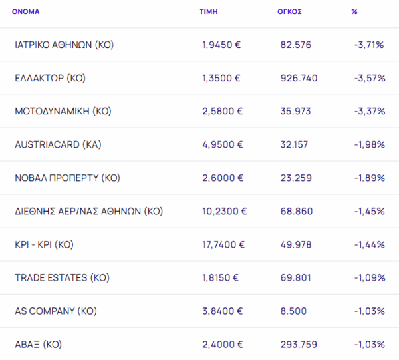
Task: Select the -3,37% change value
Action: [370, 111]
